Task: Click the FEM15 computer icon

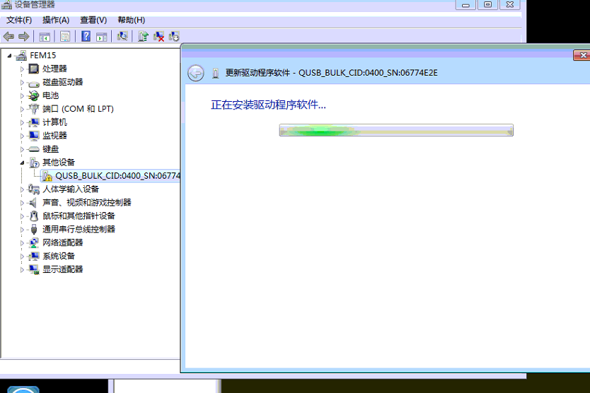Action: [21, 56]
